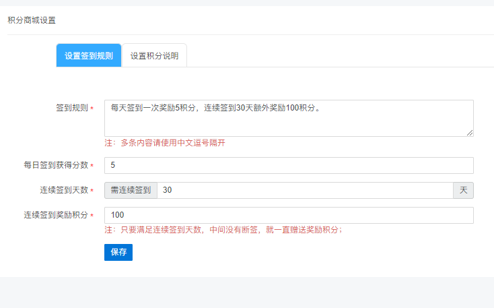Click the blue 保存 button
Screen dimensions: 494x308
[x=118, y=252]
